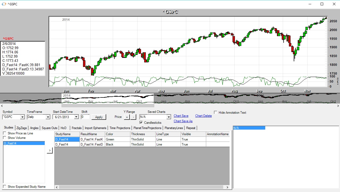
Task: Toggle the Show Volume checkbox
Action: tap(5, 138)
